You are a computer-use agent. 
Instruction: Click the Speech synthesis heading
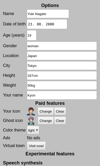pyautogui.click(x=23, y=163)
